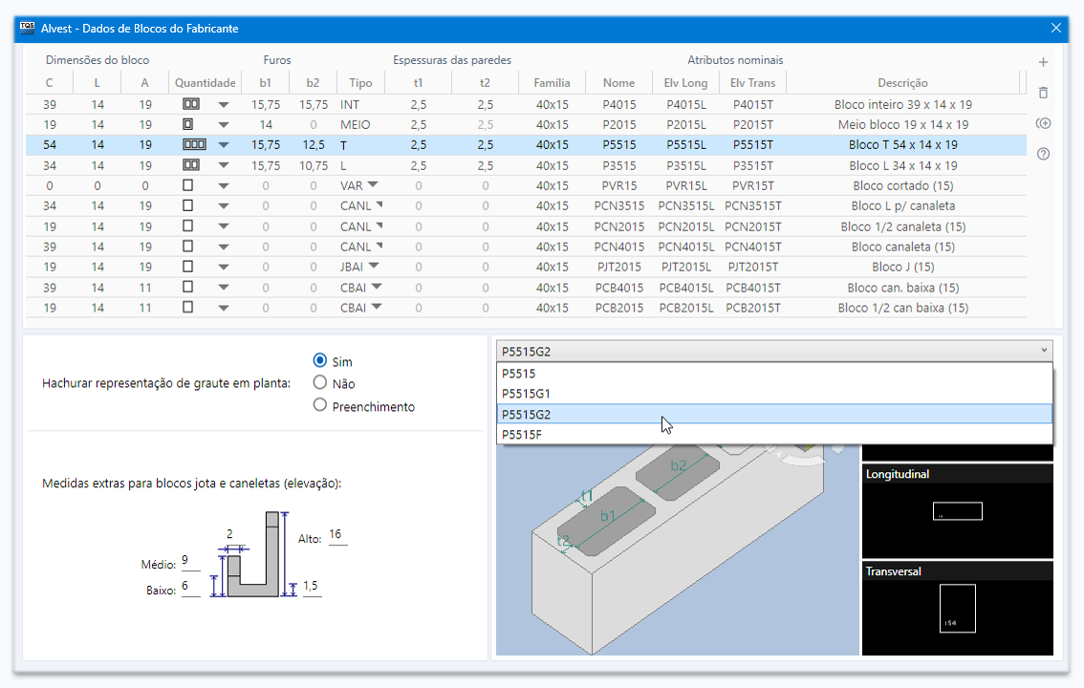Select the Sim radio button

point(320,361)
